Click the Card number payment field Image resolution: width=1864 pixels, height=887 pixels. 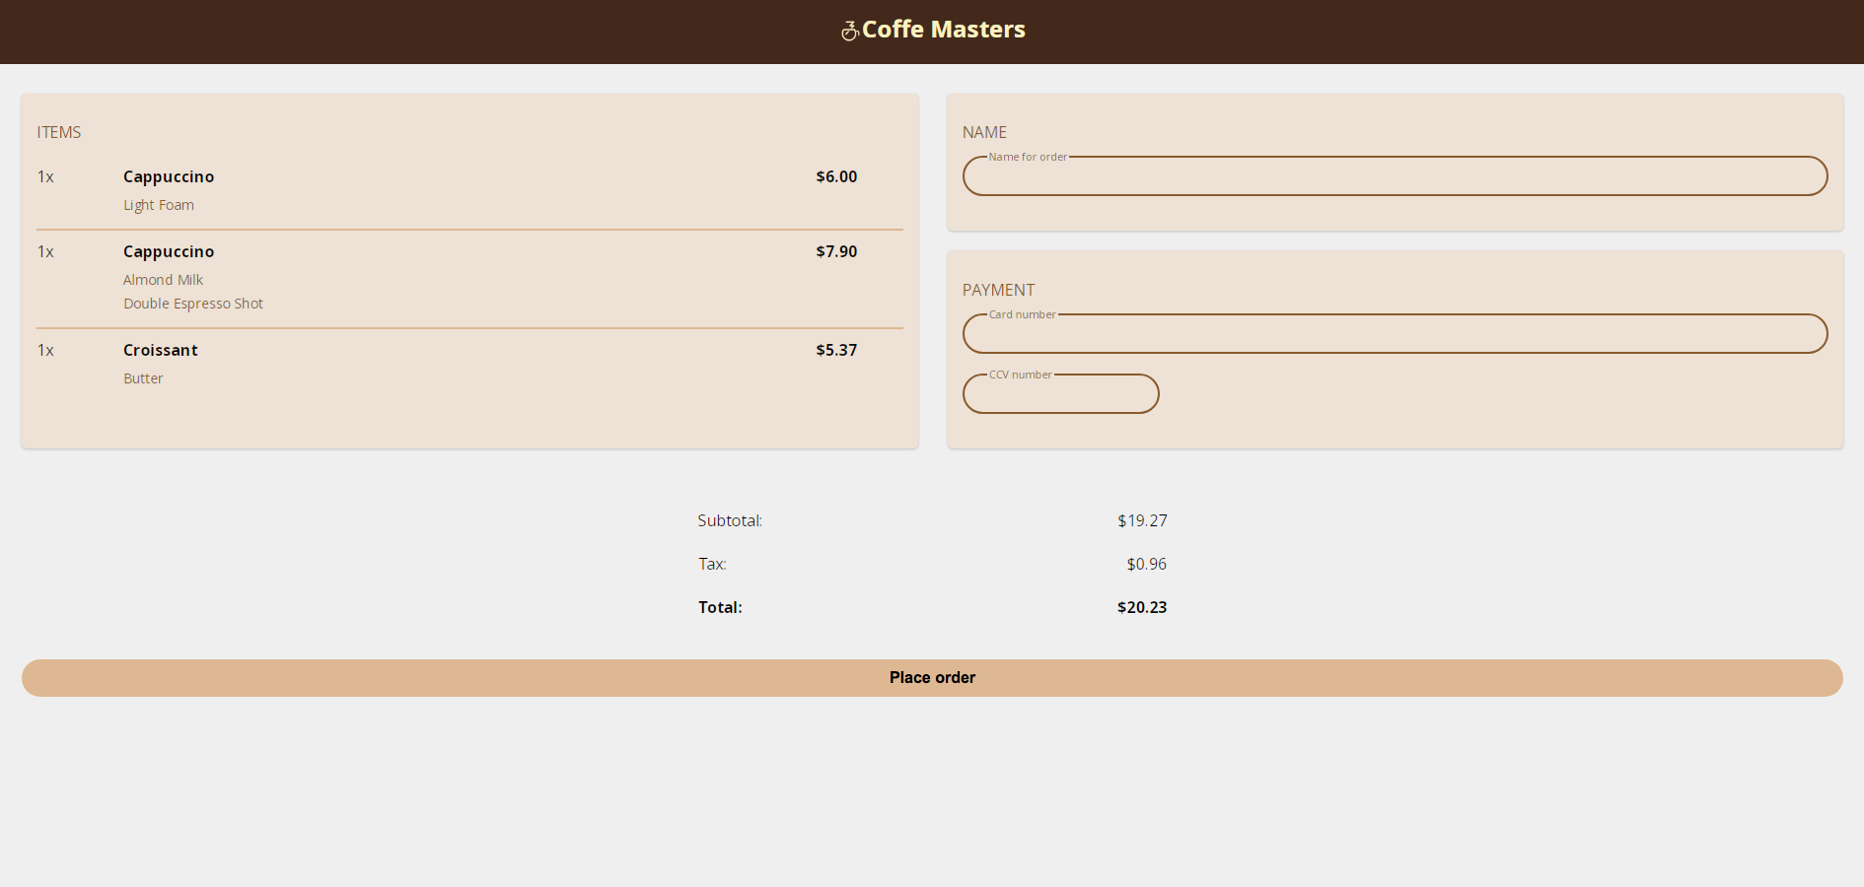(x=1395, y=334)
